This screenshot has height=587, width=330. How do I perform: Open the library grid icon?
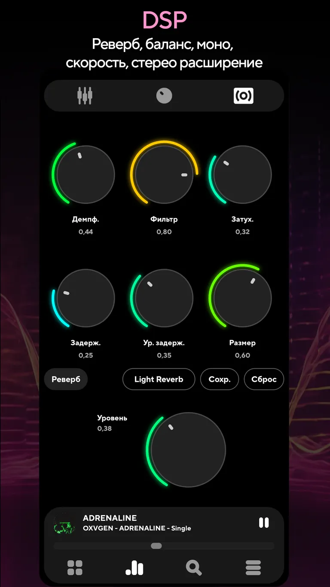coord(75,568)
